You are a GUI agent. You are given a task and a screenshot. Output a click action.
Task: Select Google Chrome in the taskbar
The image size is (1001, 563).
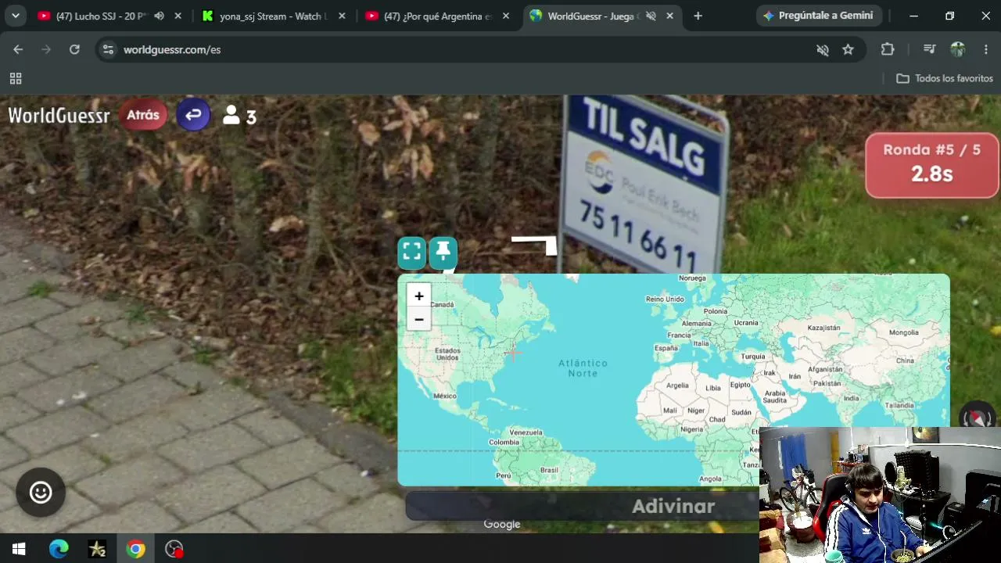(x=136, y=549)
